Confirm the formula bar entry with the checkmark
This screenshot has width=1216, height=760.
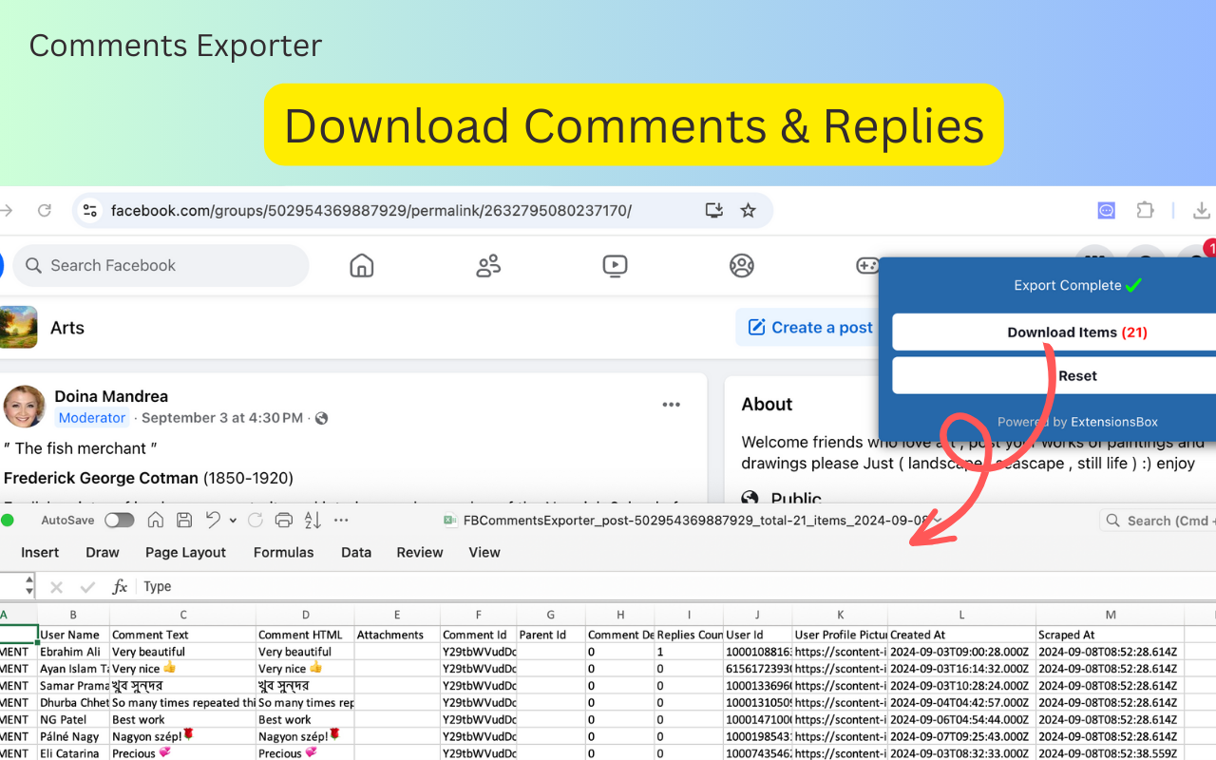(88, 587)
